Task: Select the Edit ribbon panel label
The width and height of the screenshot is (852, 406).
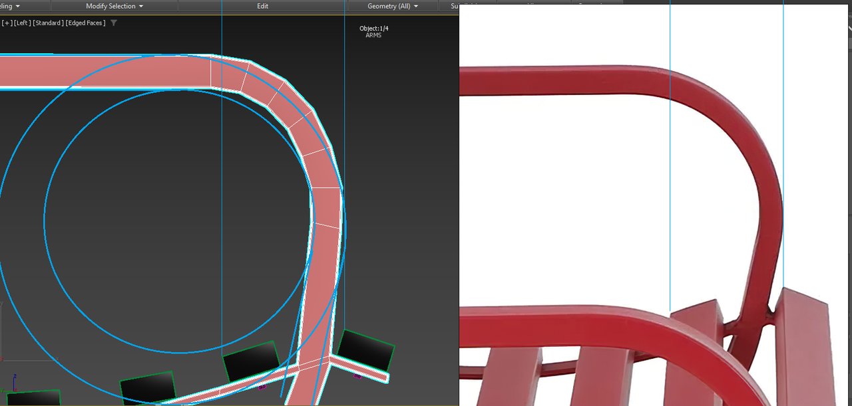Action: coord(263,6)
